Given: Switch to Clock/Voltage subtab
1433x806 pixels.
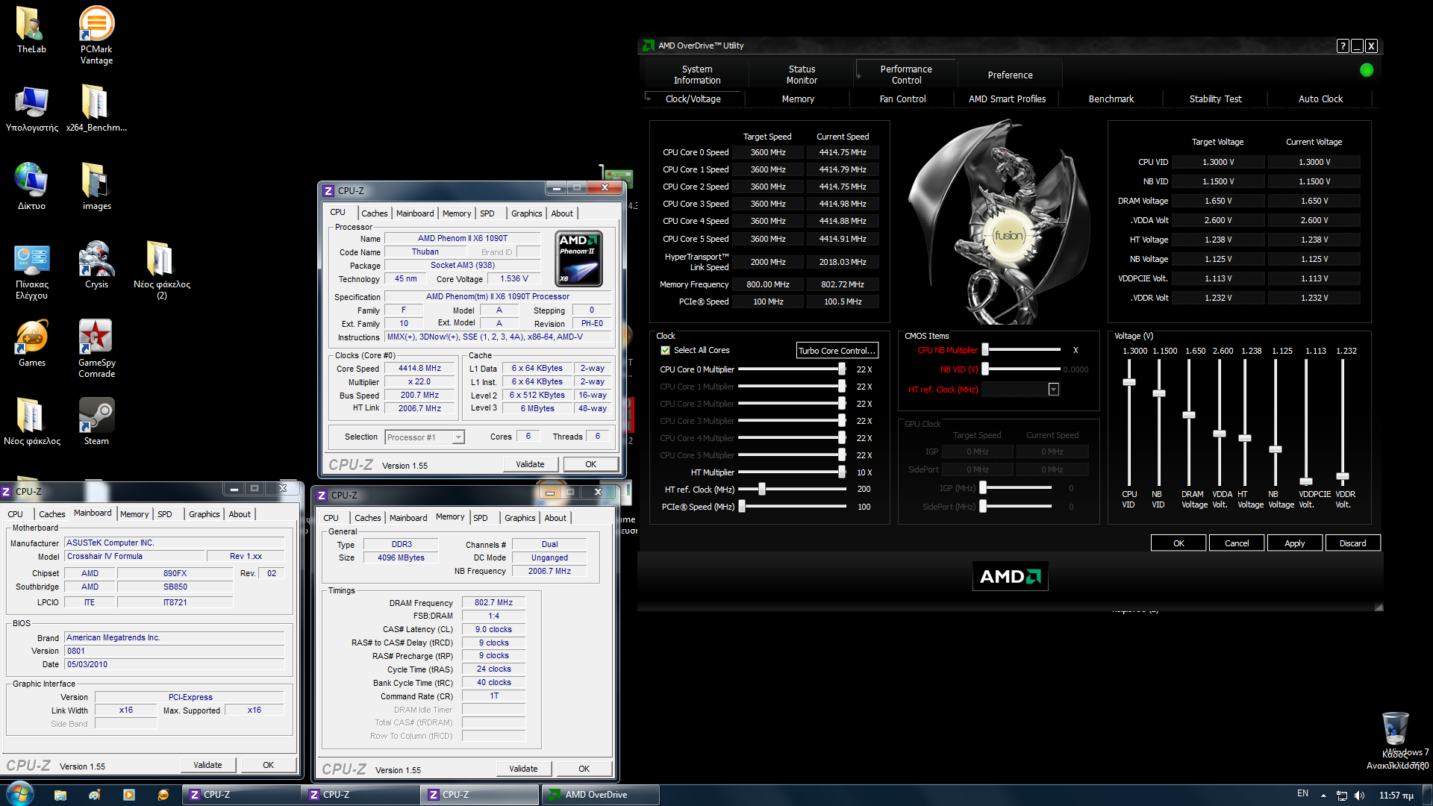Looking at the screenshot, I should point(693,99).
